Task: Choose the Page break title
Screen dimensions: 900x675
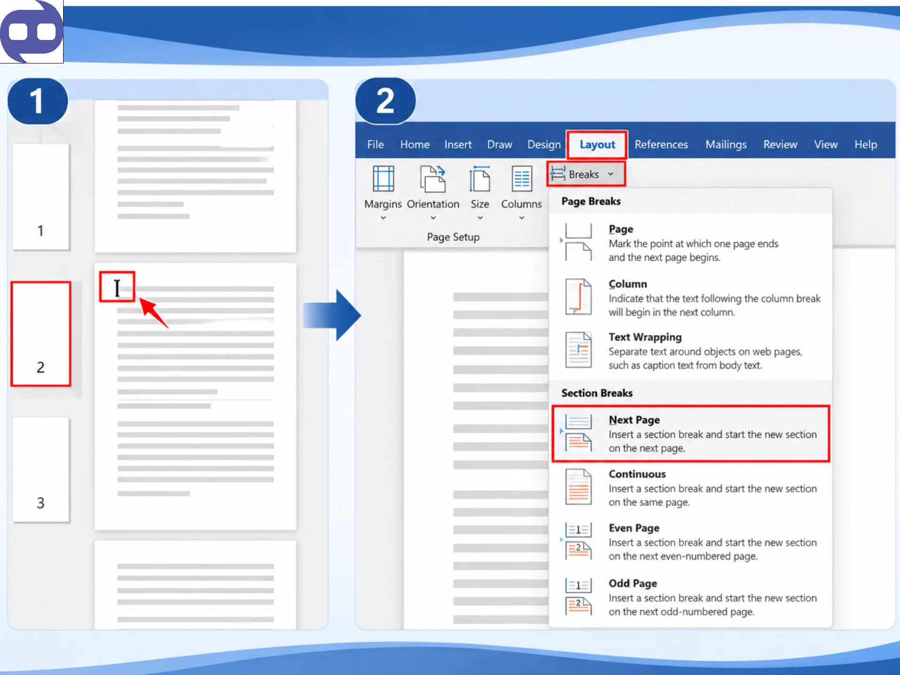Action: pyautogui.click(x=621, y=229)
